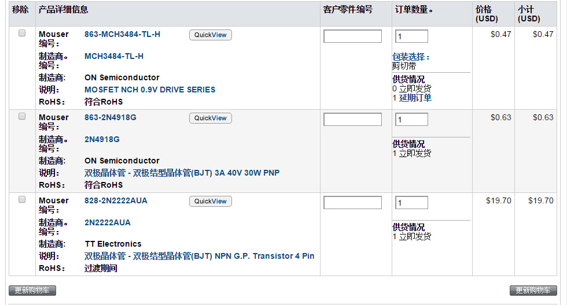Click the 包装选择 packaging option link

point(411,57)
